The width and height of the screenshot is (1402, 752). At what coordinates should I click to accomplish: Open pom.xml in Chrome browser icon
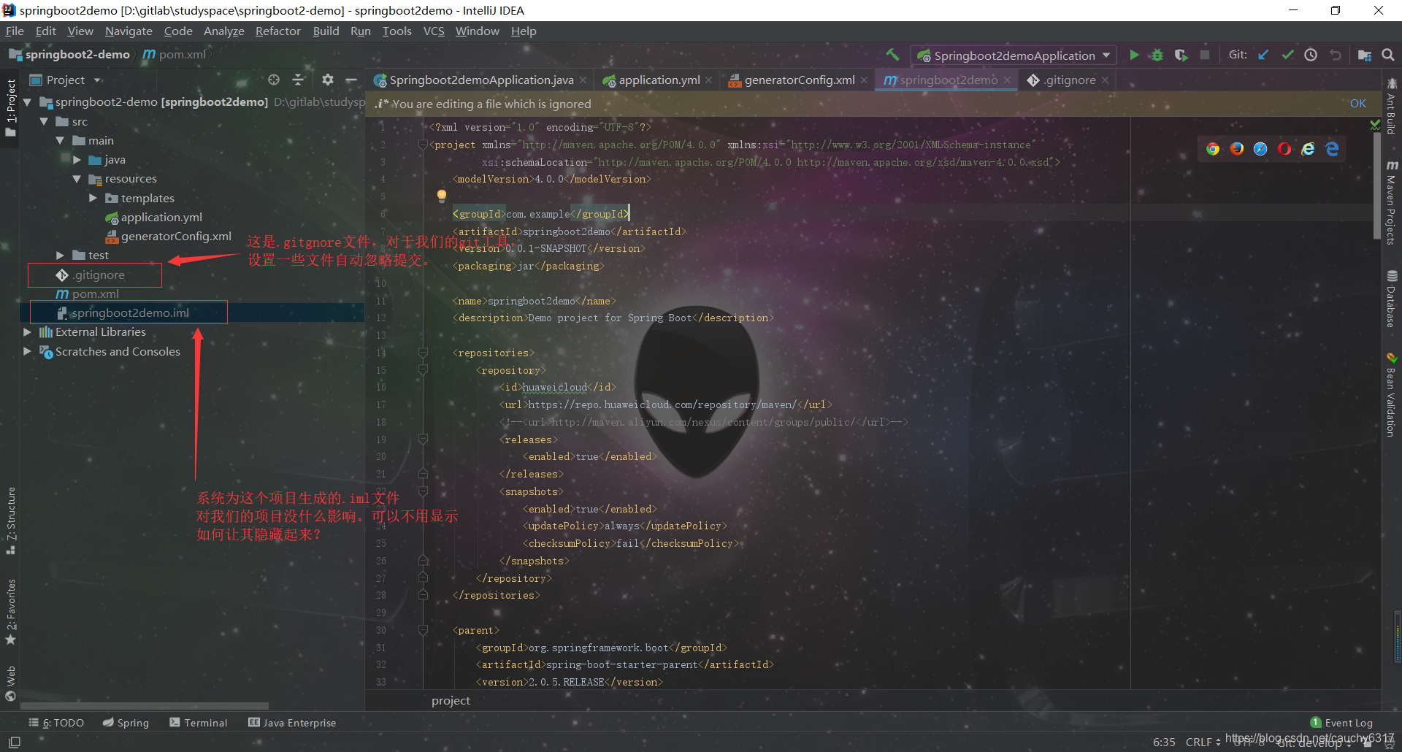pos(1213,149)
